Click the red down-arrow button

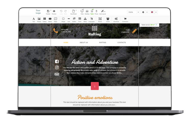click(95, 86)
